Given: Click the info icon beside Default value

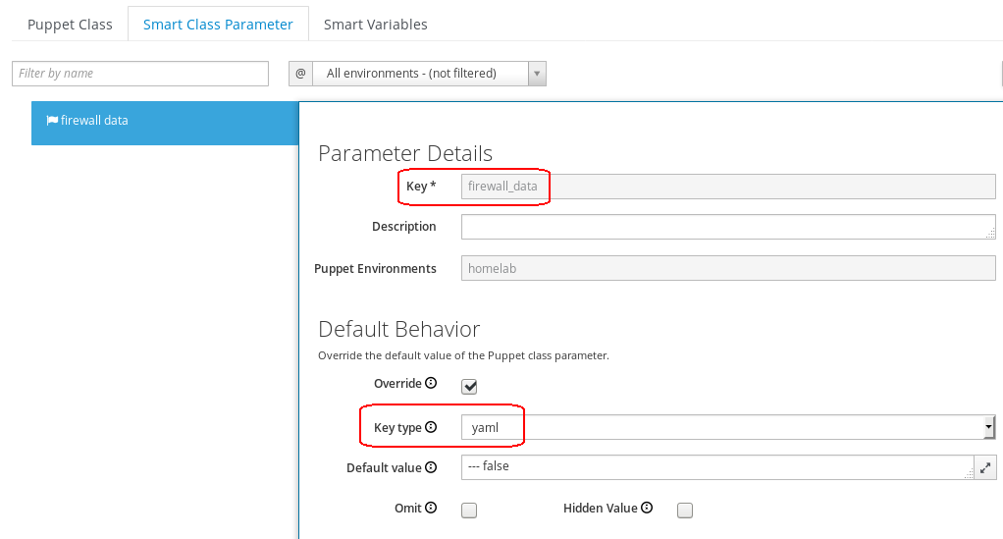Looking at the screenshot, I should (431, 467).
